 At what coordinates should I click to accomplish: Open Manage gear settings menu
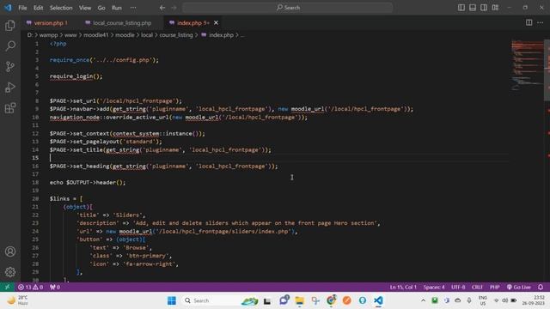coord(10,272)
